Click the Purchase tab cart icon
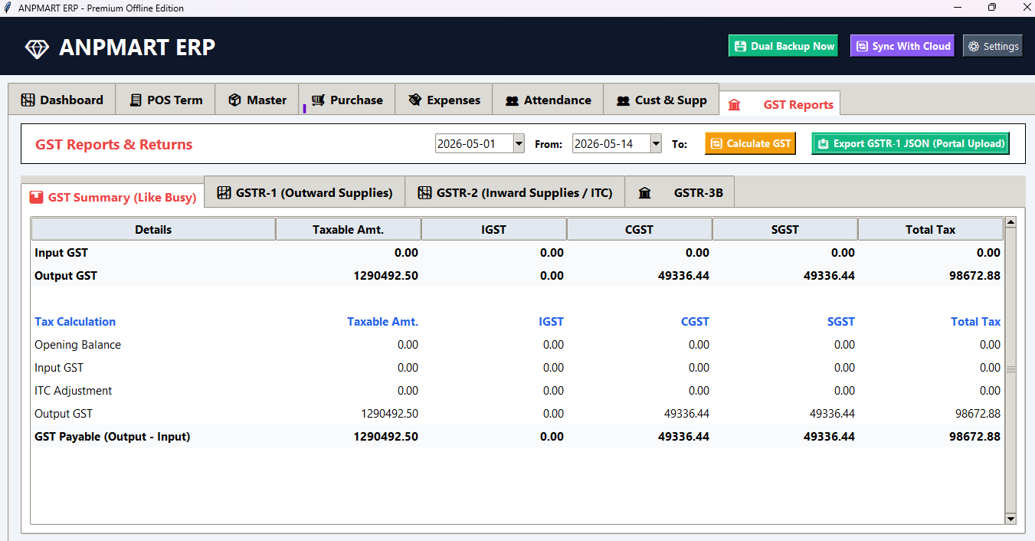This screenshot has width=1035, height=541. click(x=318, y=100)
